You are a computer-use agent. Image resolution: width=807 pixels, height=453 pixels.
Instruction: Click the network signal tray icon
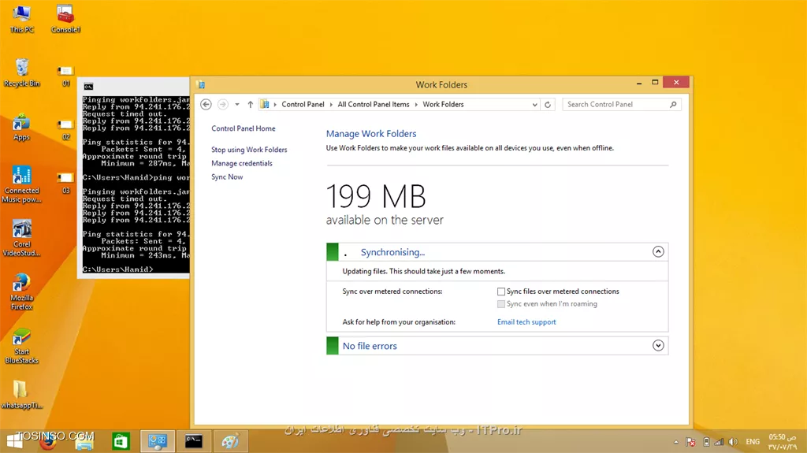coord(719,442)
